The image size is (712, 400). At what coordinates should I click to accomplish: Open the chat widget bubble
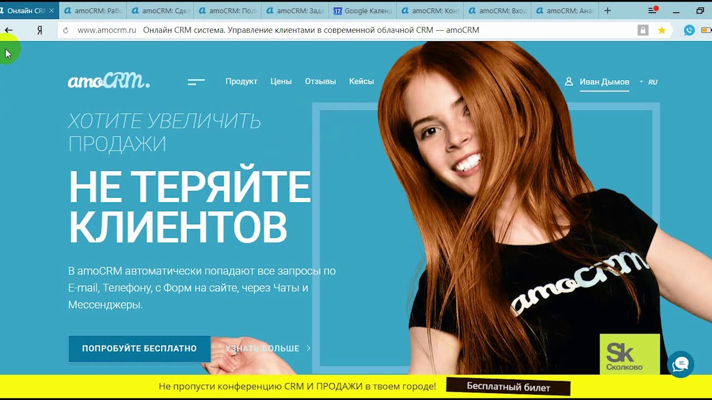(x=680, y=364)
